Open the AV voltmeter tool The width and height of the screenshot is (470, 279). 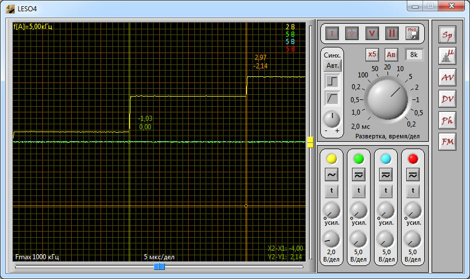tap(447, 77)
